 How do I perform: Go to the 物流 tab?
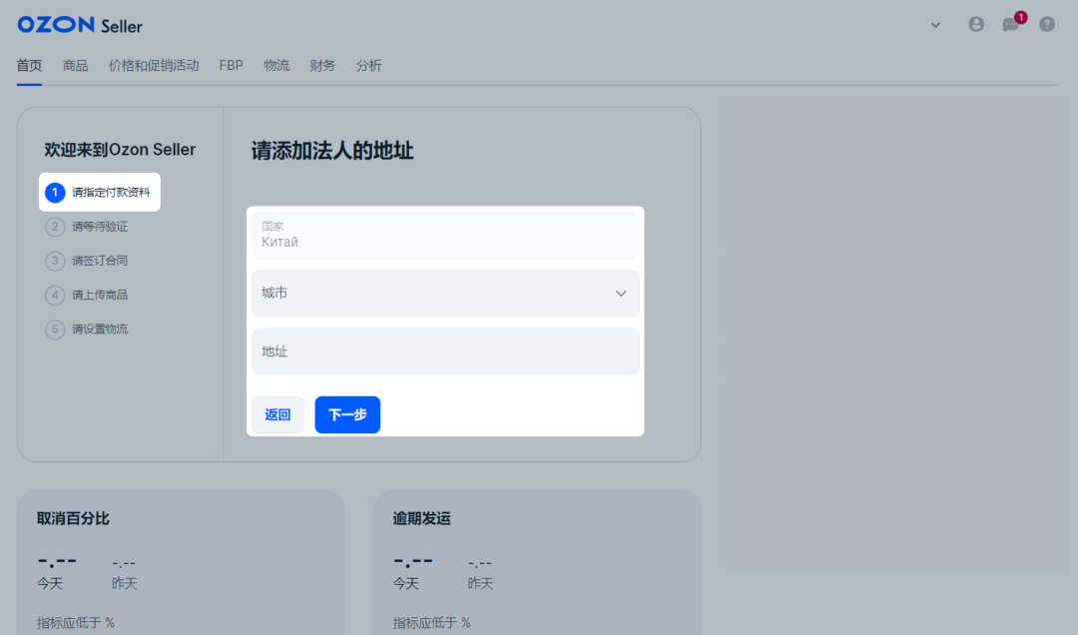point(276,66)
